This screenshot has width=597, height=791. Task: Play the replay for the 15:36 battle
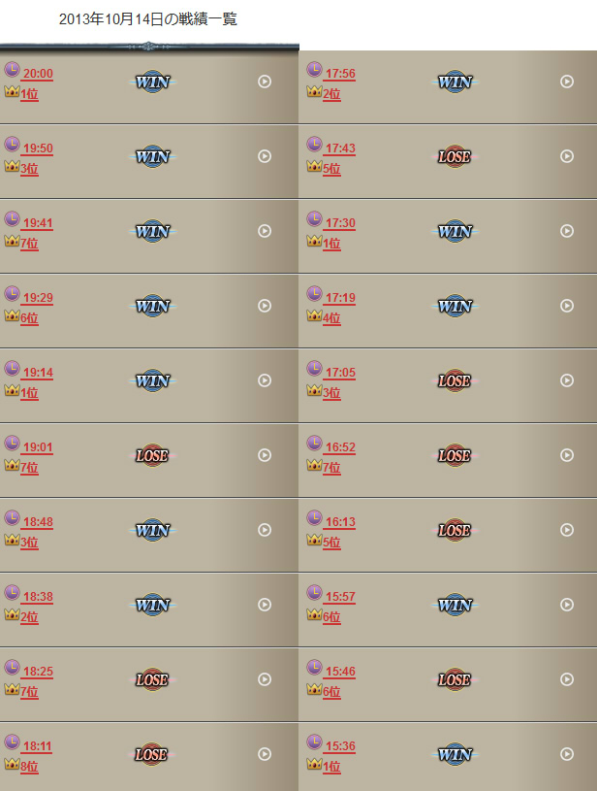point(567,754)
